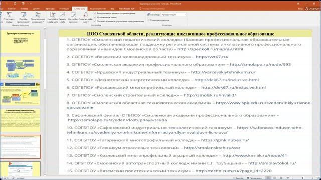Open the Notes (Заметки) pane from status bar
This screenshot has height=180, width=321.
coord(238,178)
